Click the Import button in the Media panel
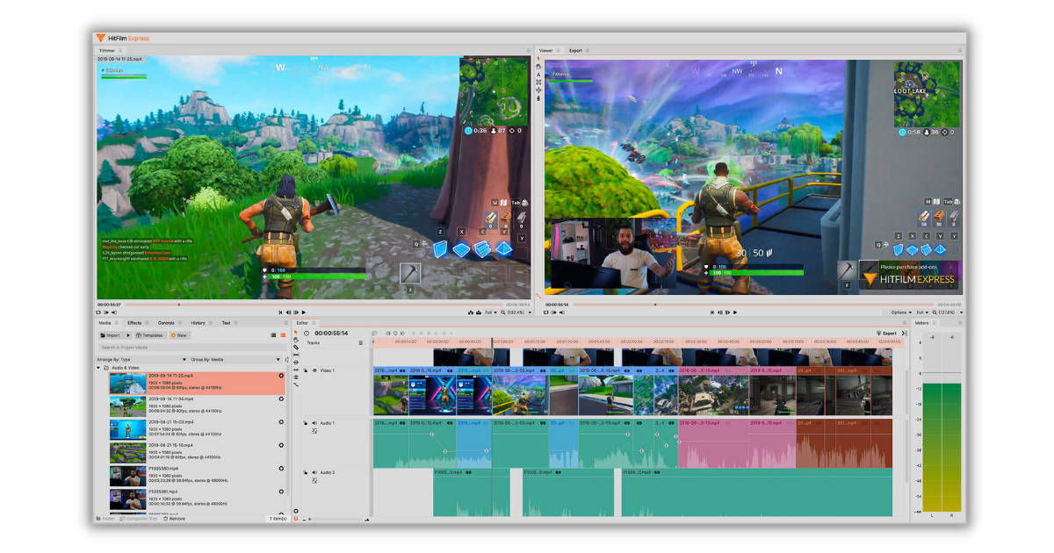Viewport: 1054px width, 553px height. [110, 335]
